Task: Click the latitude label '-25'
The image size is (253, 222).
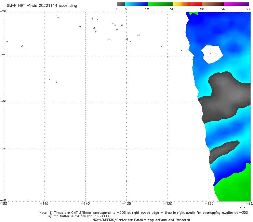Action: pos(3,55)
